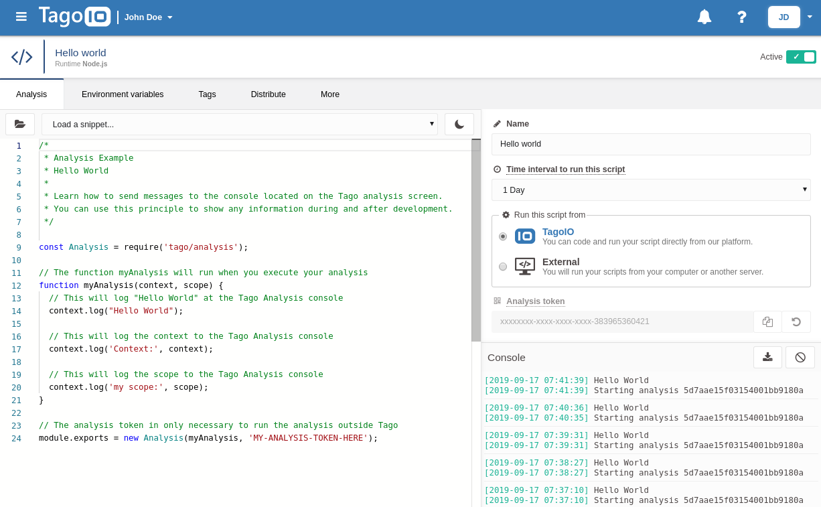Open the Environment variables tab
This screenshot has height=507, width=821.
tap(123, 94)
